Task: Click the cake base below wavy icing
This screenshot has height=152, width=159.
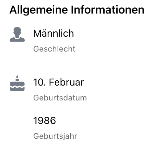Action: (17, 89)
